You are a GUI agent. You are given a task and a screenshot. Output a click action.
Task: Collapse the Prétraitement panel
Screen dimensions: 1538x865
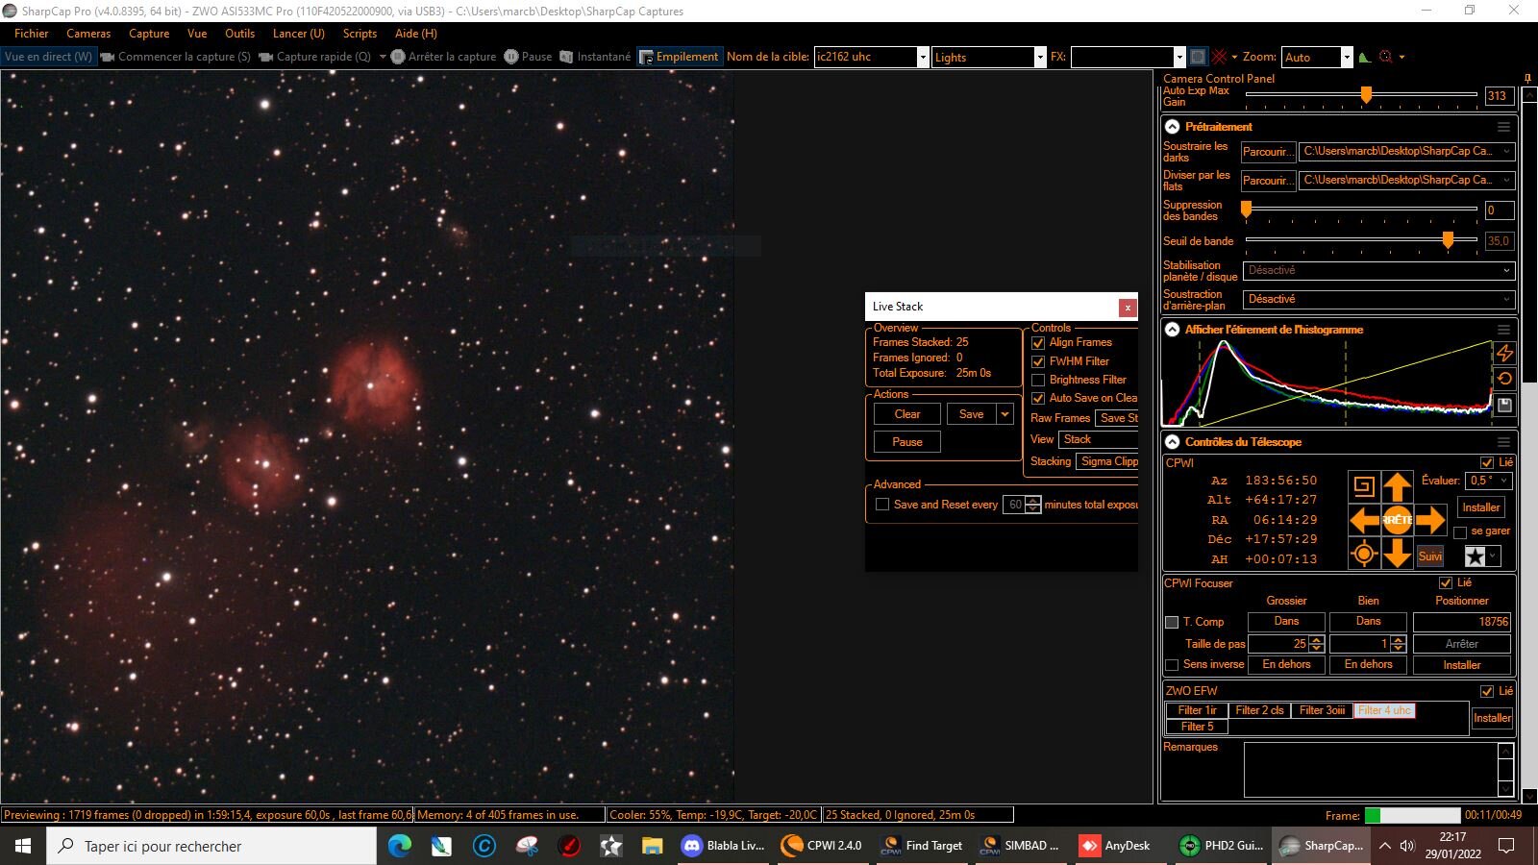pyautogui.click(x=1173, y=127)
